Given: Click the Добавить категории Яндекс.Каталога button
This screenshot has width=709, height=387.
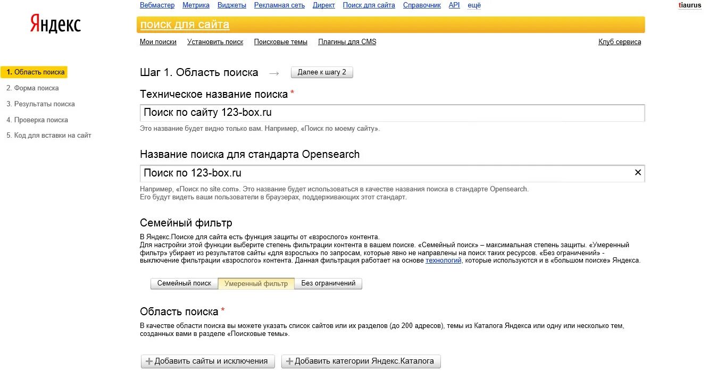Looking at the screenshot, I should click(361, 361).
